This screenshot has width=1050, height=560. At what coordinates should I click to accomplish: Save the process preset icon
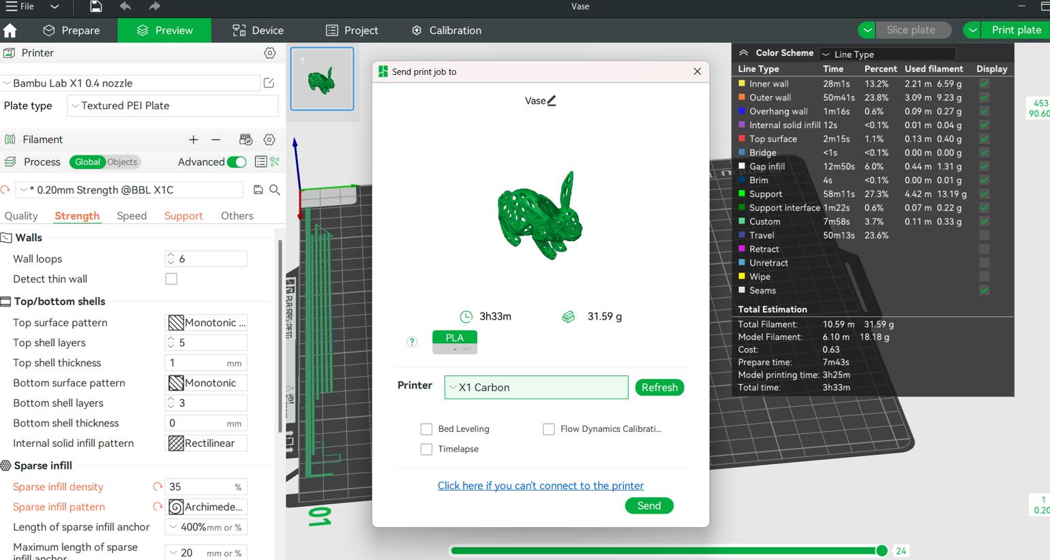tap(258, 190)
